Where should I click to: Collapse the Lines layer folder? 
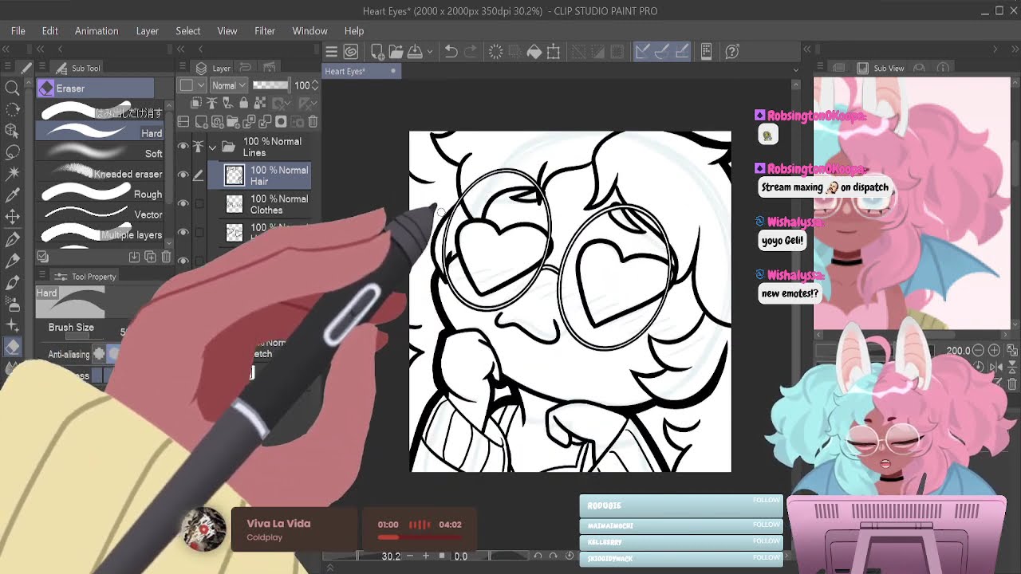click(x=213, y=147)
